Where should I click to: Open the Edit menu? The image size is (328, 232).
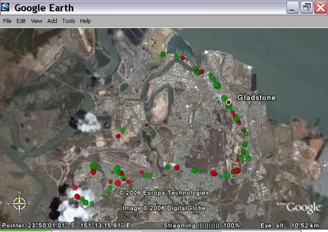click(21, 21)
